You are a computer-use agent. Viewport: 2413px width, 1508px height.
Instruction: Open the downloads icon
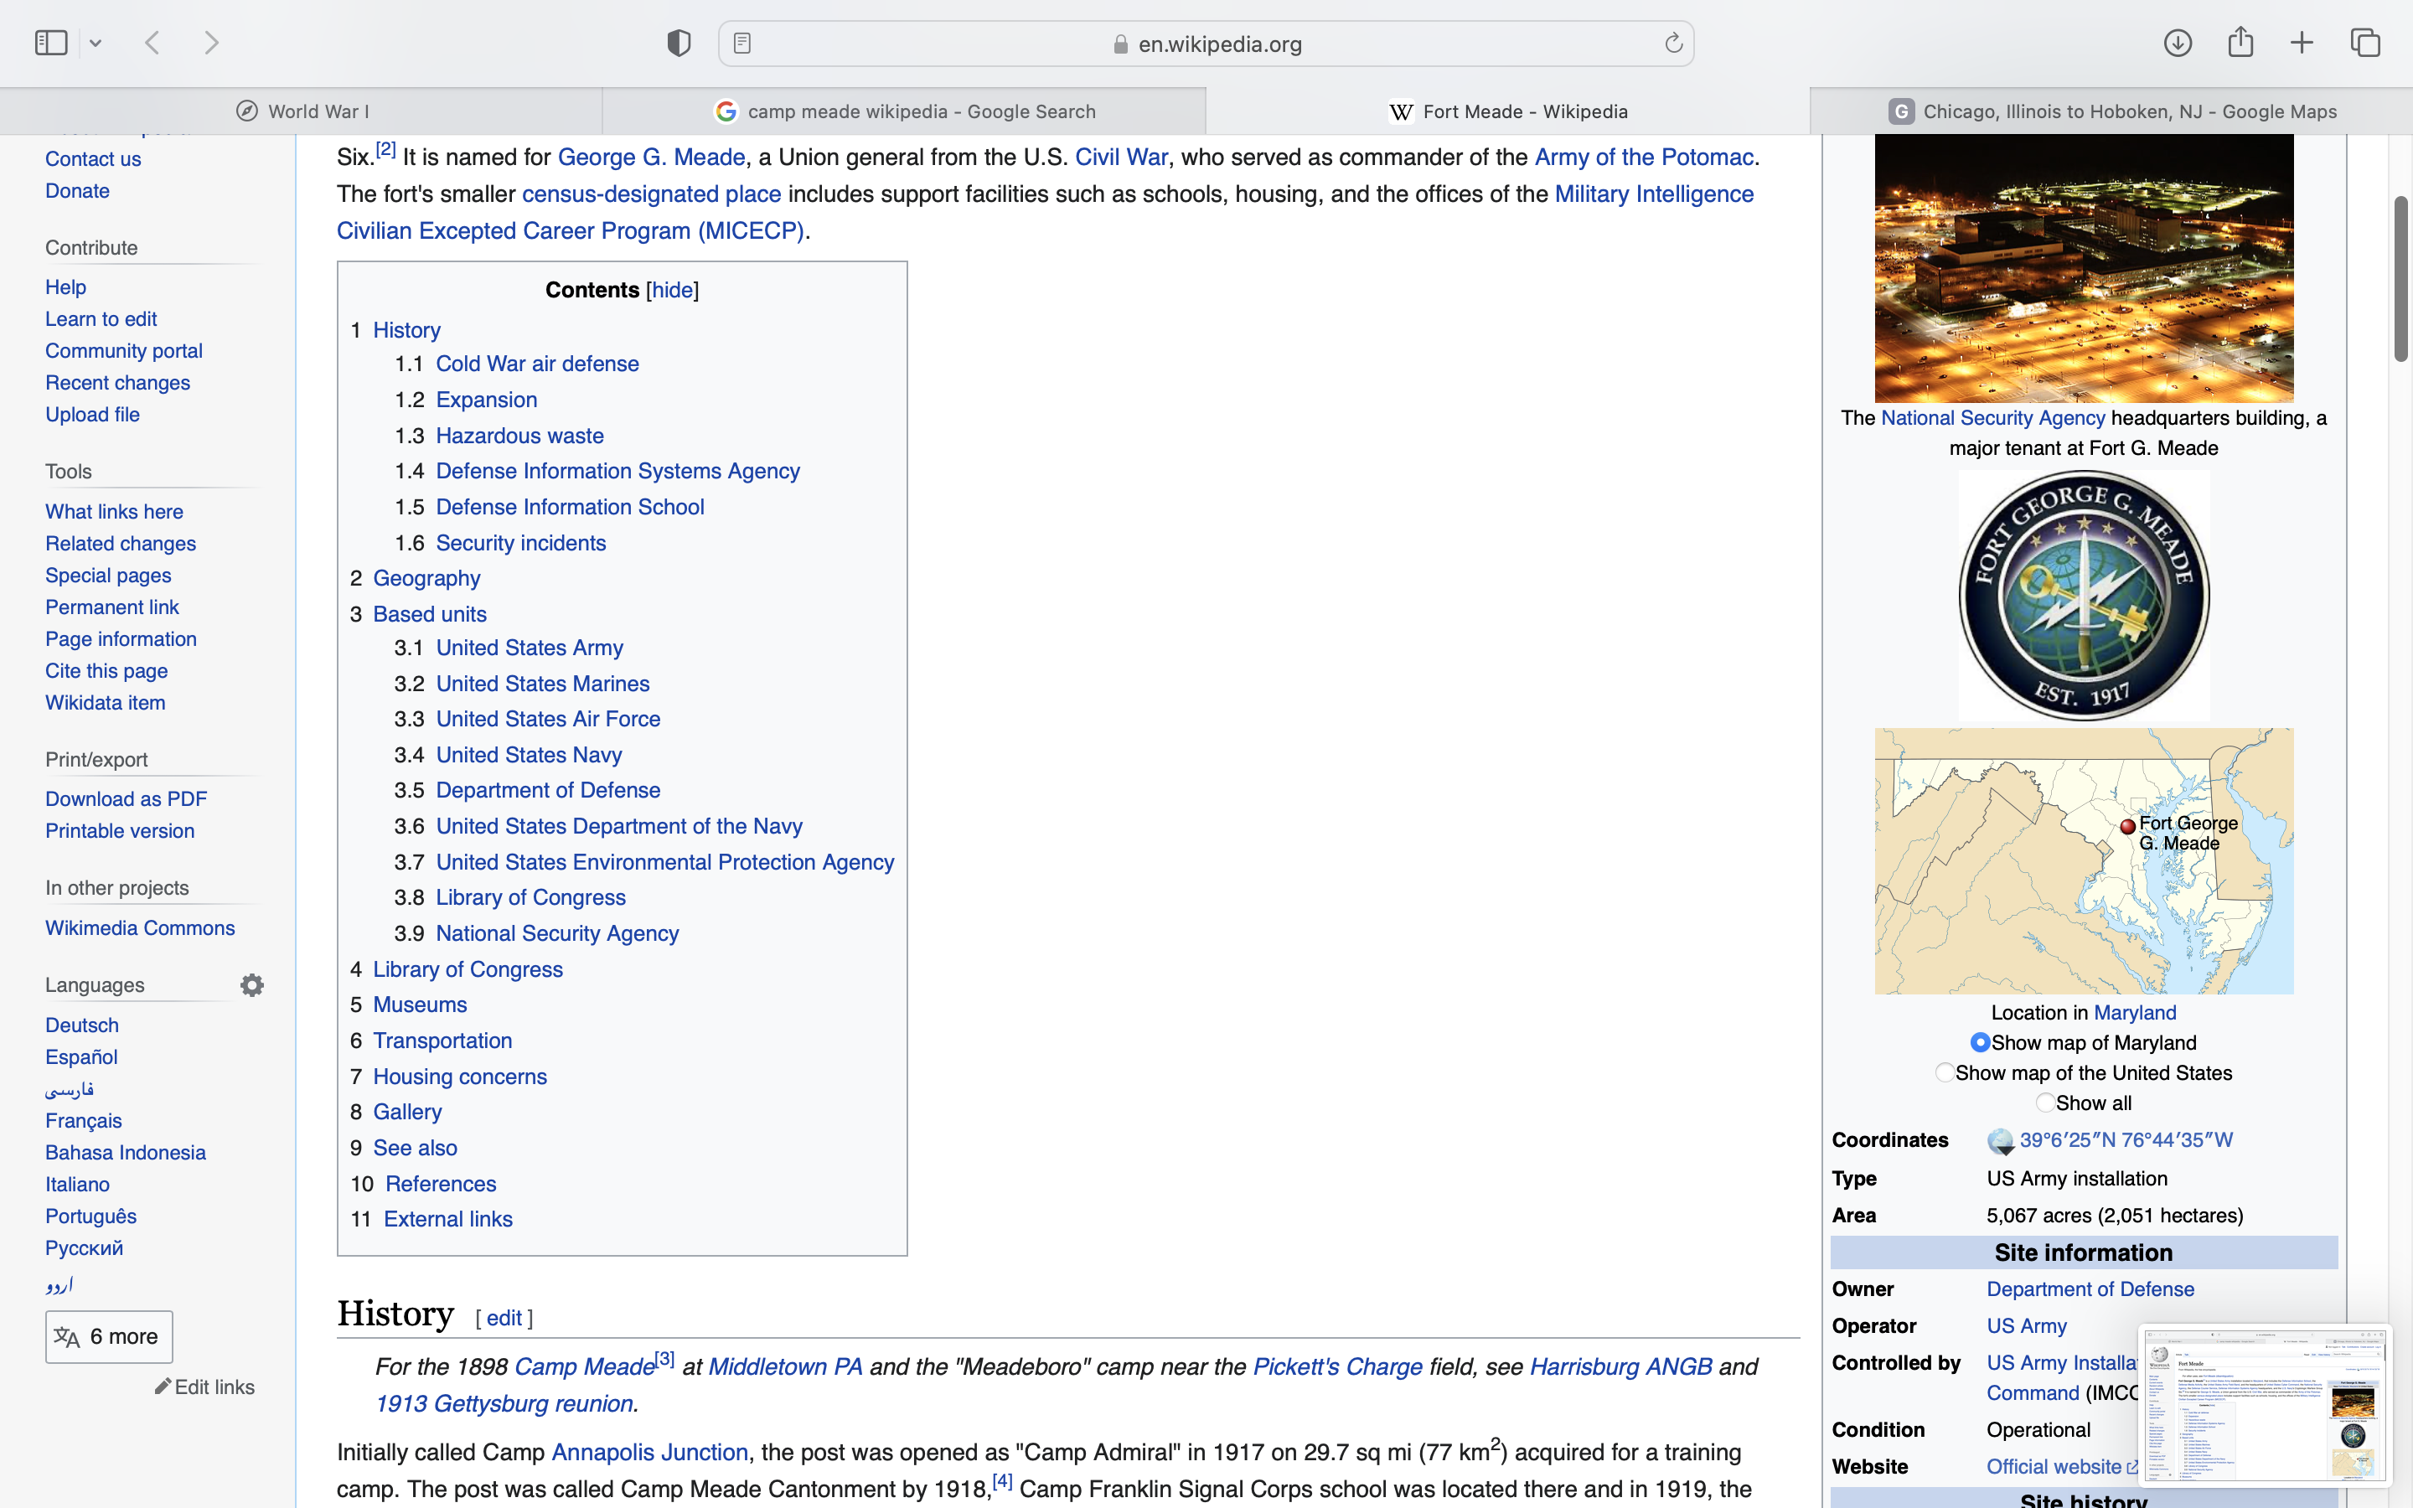2178,43
